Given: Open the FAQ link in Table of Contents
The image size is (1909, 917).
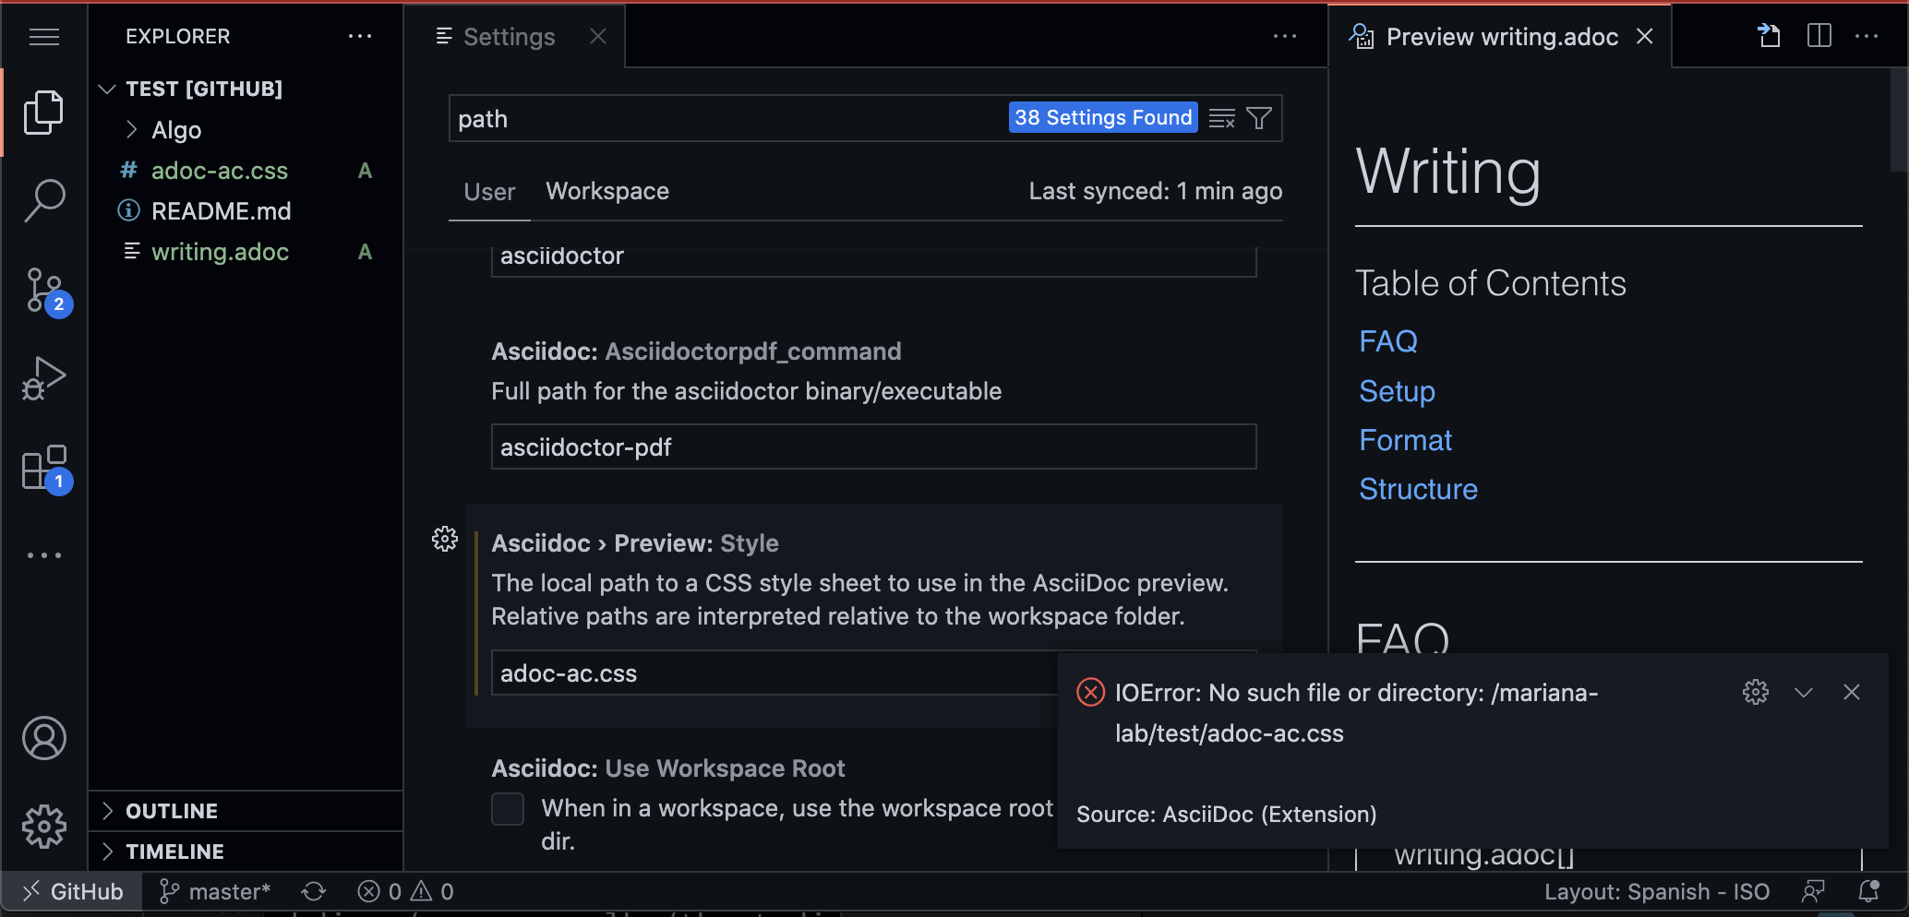Looking at the screenshot, I should (1387, 340).
